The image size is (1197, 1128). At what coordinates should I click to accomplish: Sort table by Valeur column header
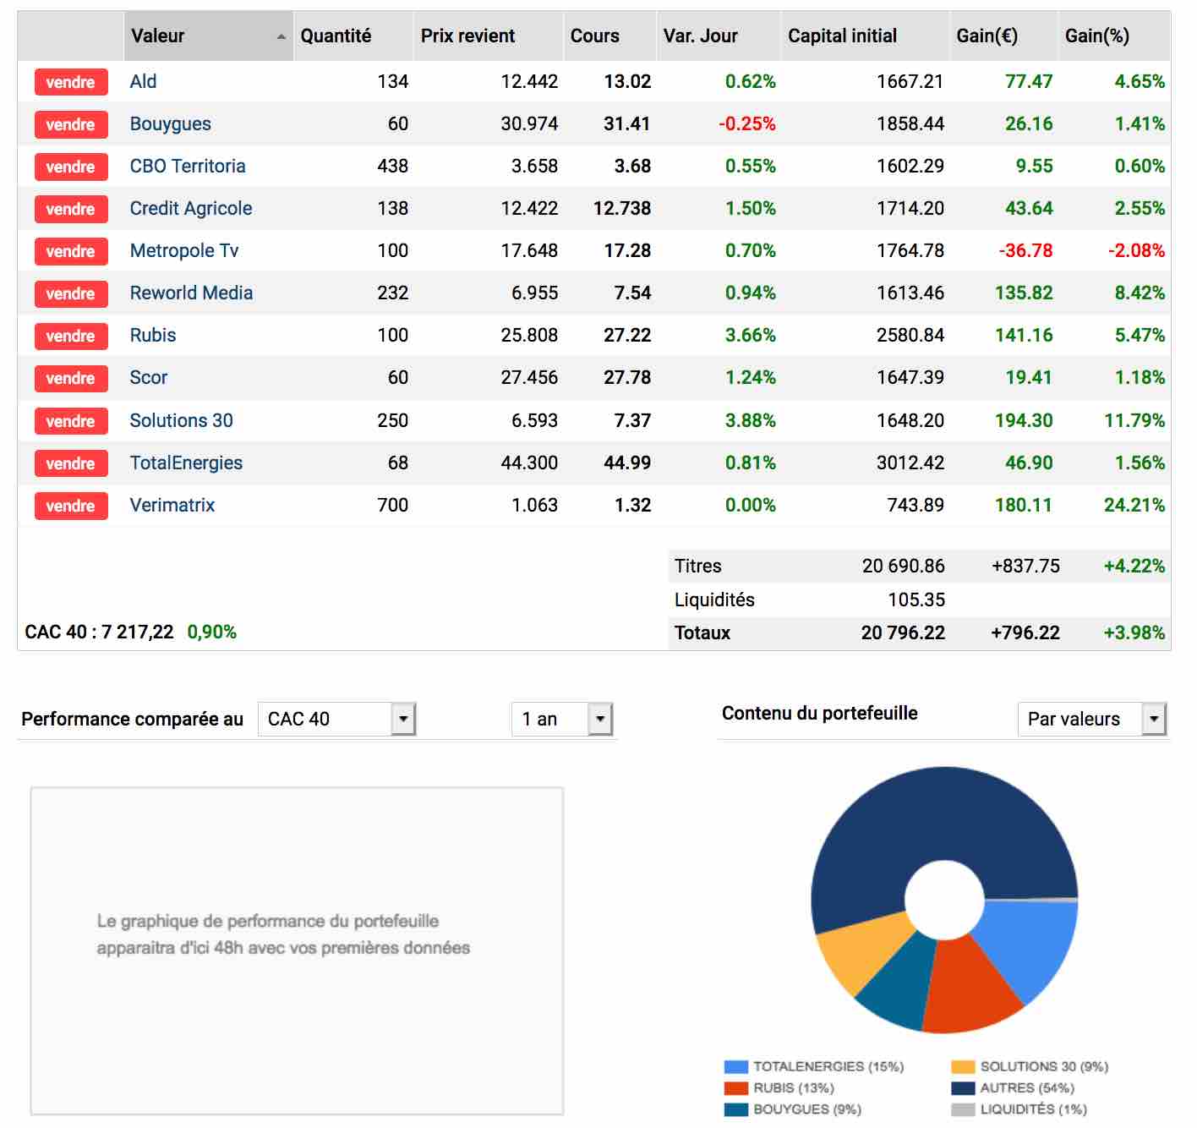[208, 36]
